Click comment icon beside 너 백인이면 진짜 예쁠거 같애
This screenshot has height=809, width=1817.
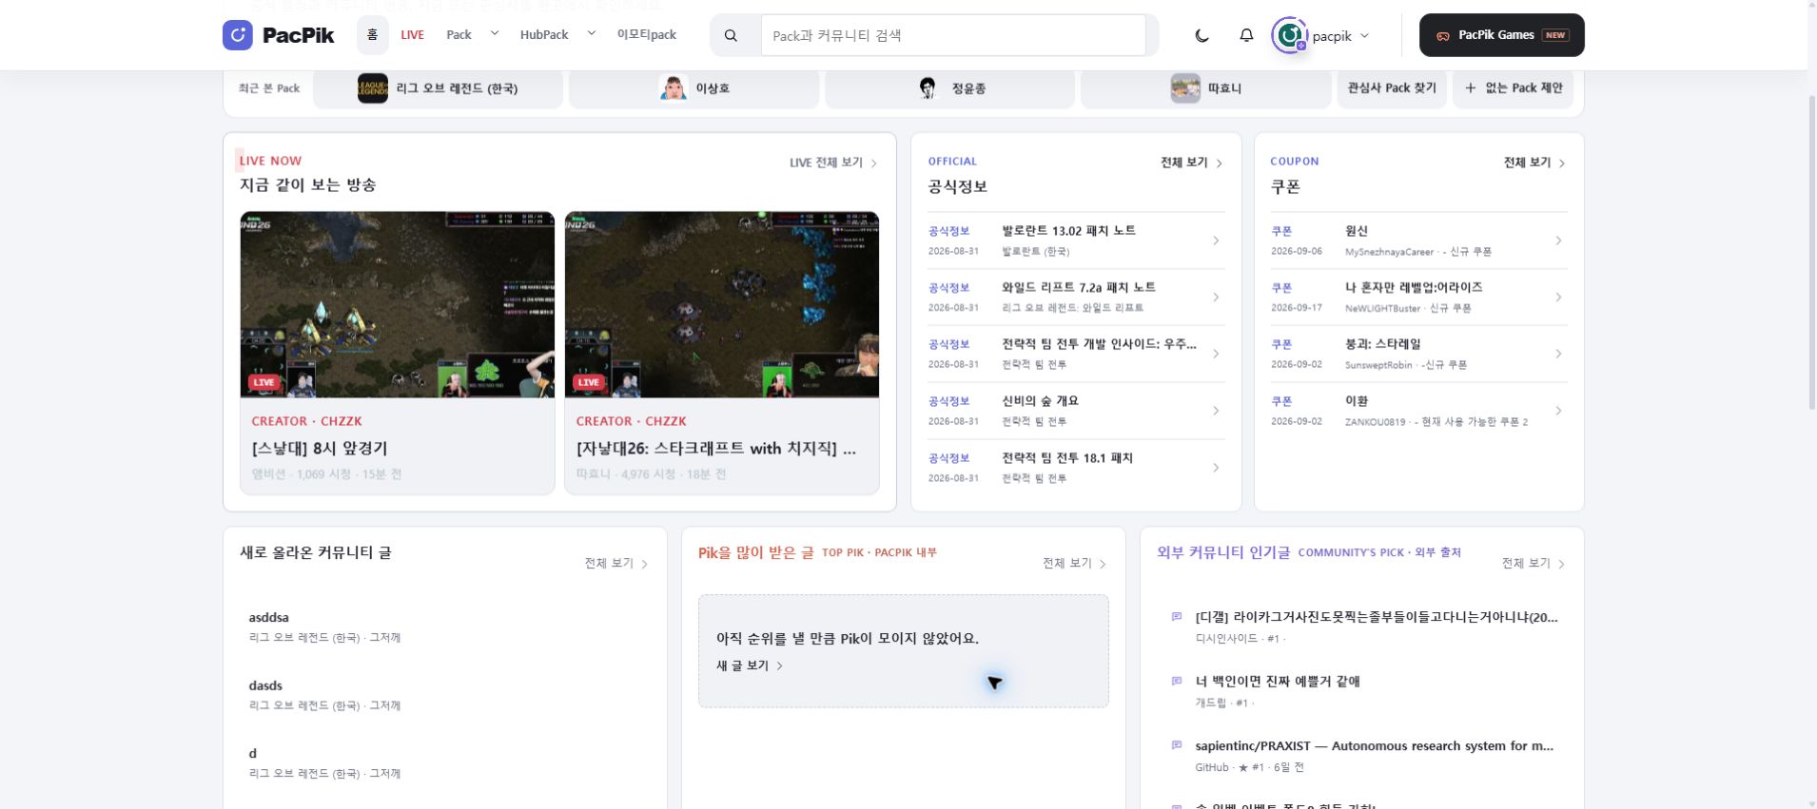1177,681
